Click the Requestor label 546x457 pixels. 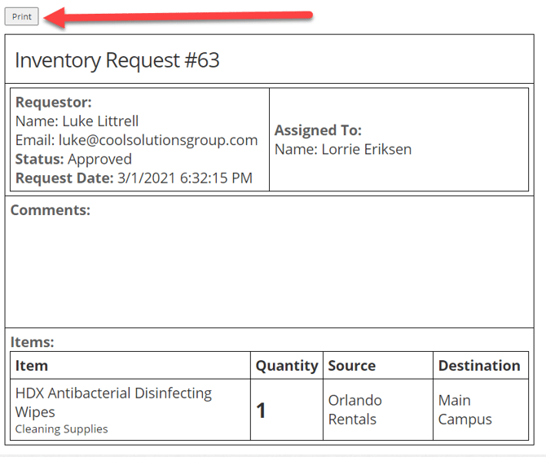tap(53, 103)
